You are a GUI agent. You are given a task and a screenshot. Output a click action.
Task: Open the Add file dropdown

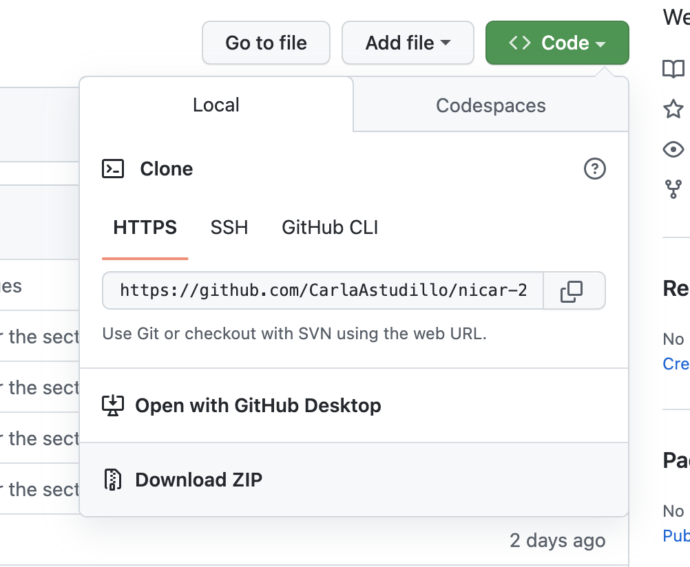(408, 43)
